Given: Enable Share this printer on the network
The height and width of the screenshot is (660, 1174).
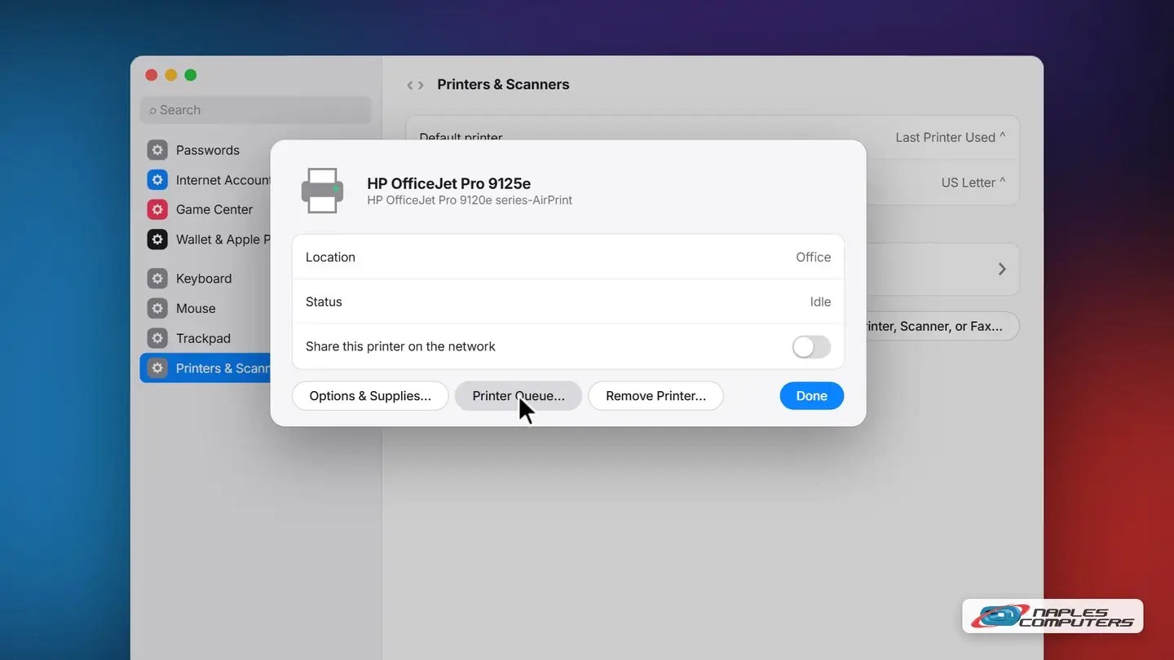Looking at the screenshot, I should [x=811, y=346].
